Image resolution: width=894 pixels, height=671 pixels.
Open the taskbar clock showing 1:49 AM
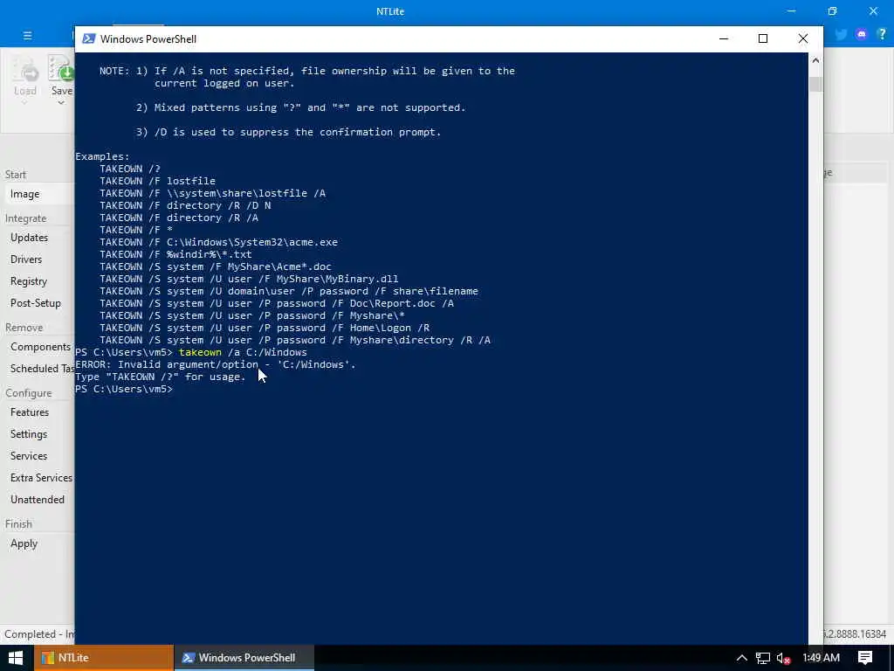pyautogui.click(x=821, y=658)
